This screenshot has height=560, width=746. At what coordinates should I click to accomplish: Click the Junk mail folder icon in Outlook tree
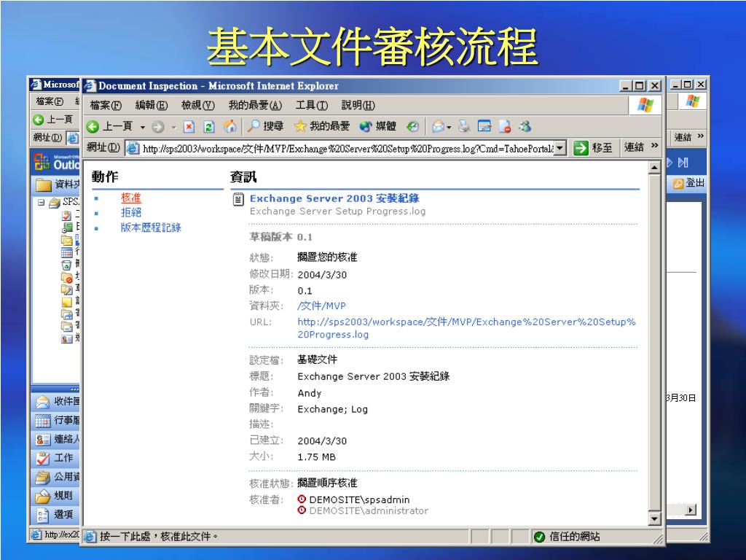pos(66,277)
